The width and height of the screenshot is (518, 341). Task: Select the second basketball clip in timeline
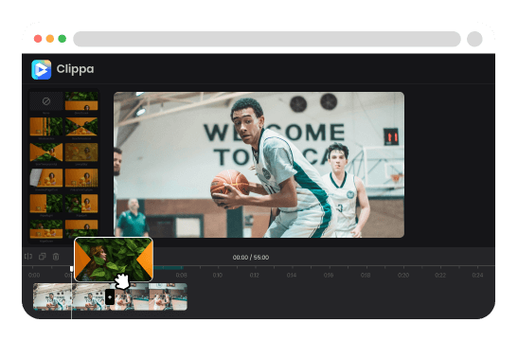tap(149, 296)
